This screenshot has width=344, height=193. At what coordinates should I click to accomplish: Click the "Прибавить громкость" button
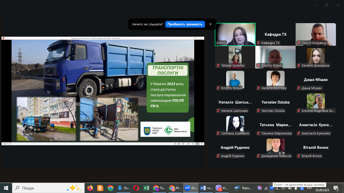tap(185, 24)
